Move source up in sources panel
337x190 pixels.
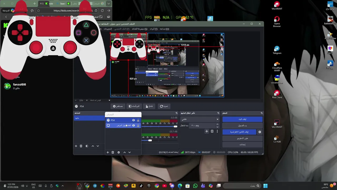(125, 152)
